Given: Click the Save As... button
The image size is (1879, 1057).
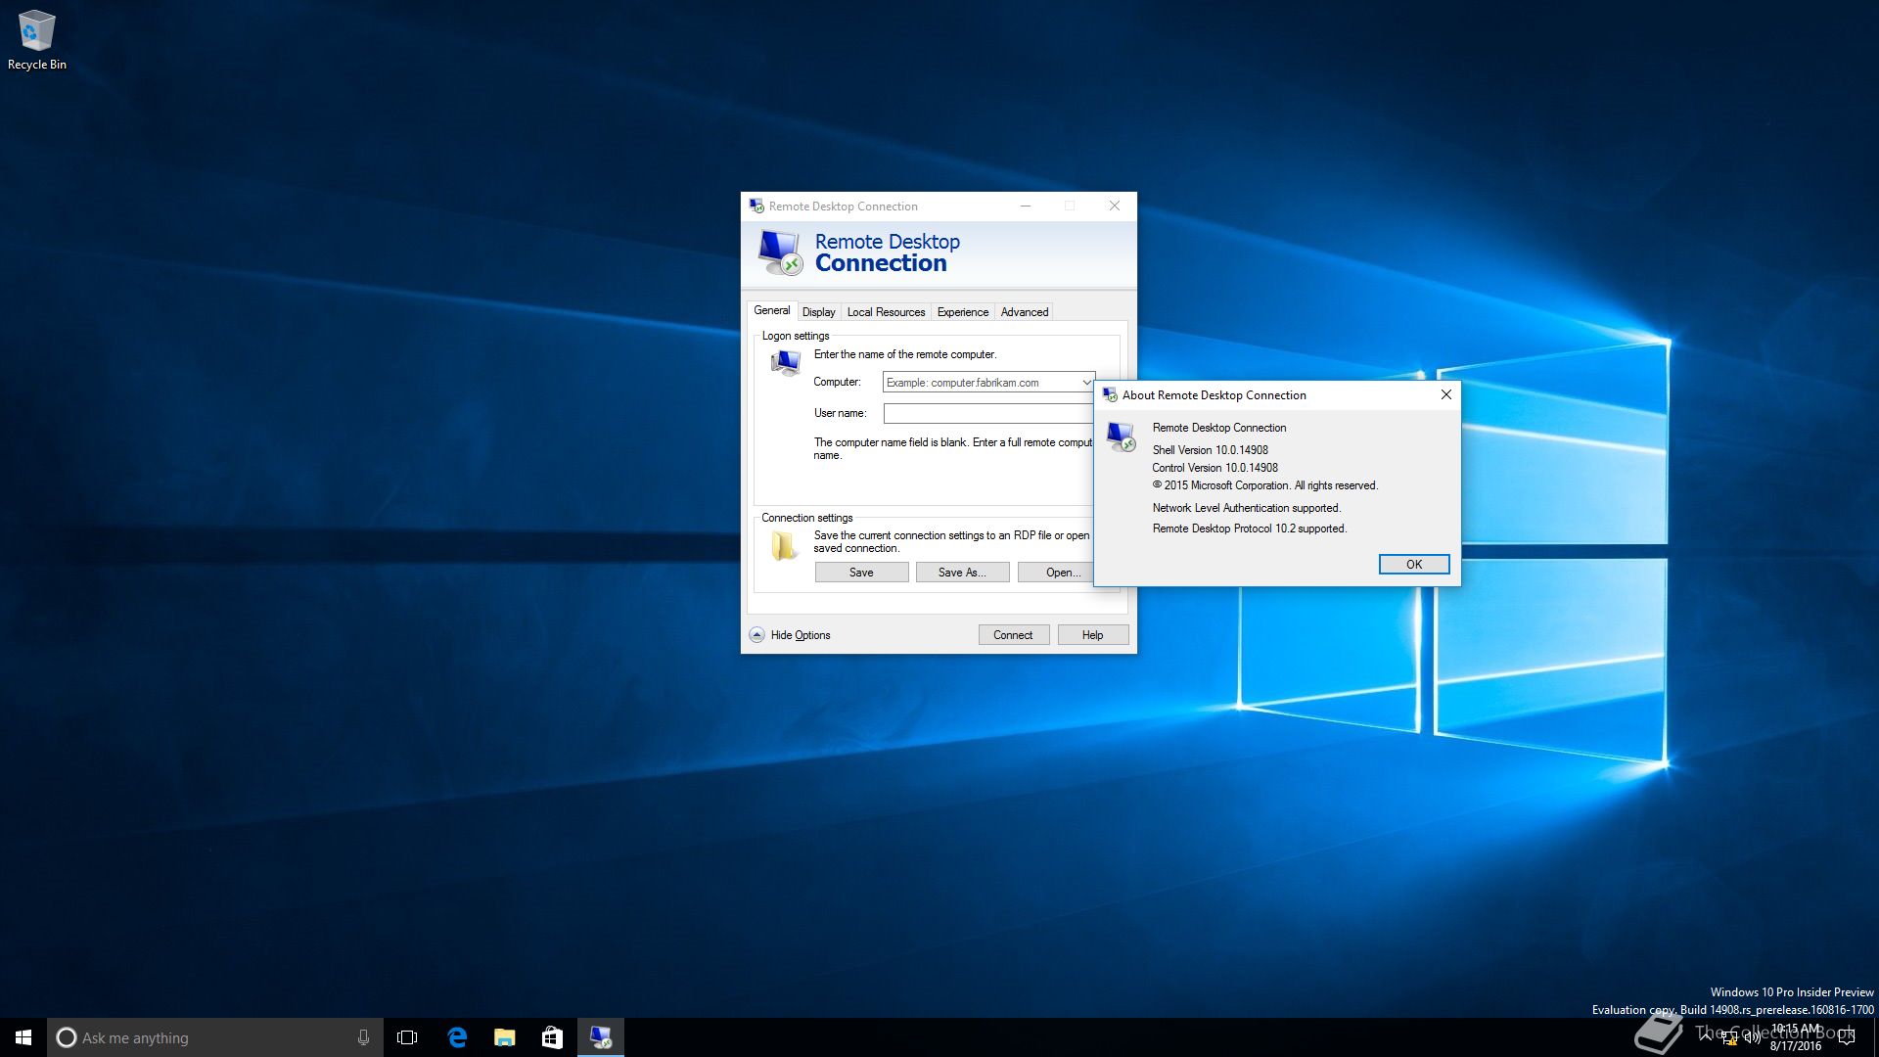Looking at the screenshot, I should pos(962,573).
